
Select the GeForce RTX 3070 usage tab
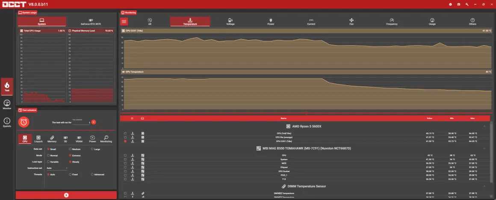pyautogui.click(x=91, y=21)
